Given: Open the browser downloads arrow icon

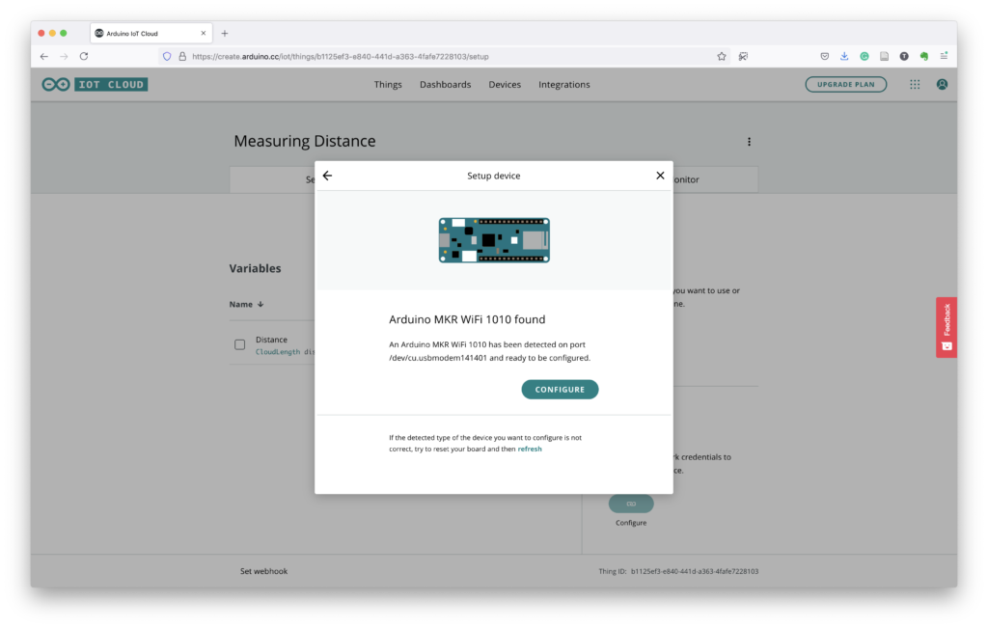Looking at the screenshot, I should coord(844,57).
